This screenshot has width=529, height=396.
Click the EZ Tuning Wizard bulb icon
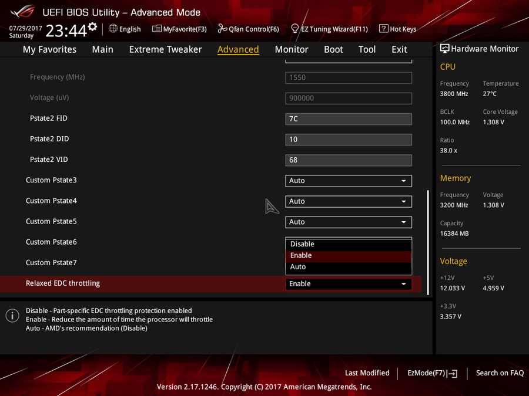[294, 29]
